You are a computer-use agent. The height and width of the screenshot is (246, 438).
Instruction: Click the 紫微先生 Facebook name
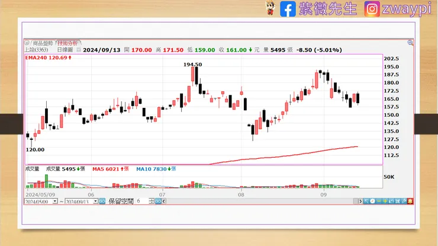tap(328, 9)
